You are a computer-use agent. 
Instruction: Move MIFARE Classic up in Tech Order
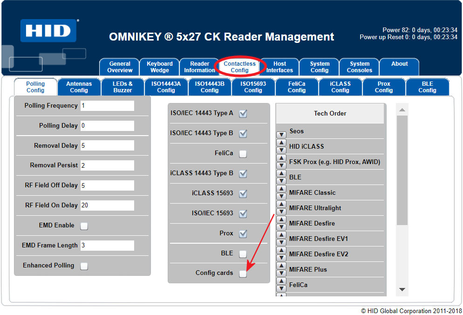point(281,189)
